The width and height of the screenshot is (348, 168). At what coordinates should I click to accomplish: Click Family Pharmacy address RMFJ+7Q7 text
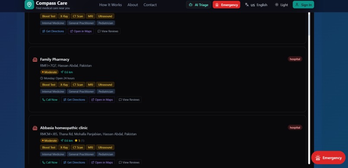click(66, 66)
